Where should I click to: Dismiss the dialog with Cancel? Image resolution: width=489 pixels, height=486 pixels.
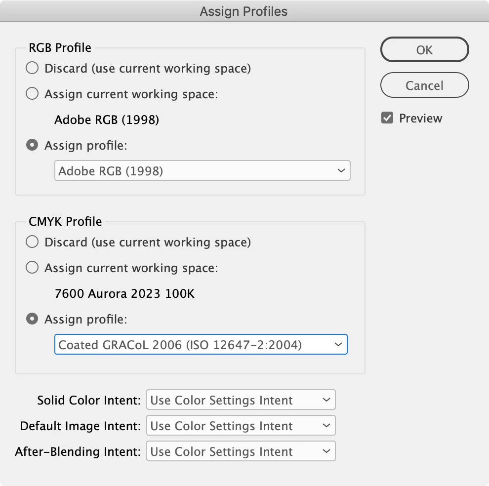[x=424, y=85]
